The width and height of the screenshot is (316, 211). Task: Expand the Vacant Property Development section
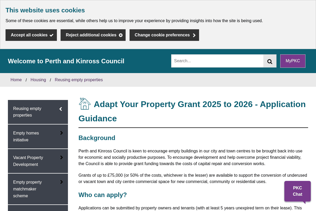(x=38, y=161)
